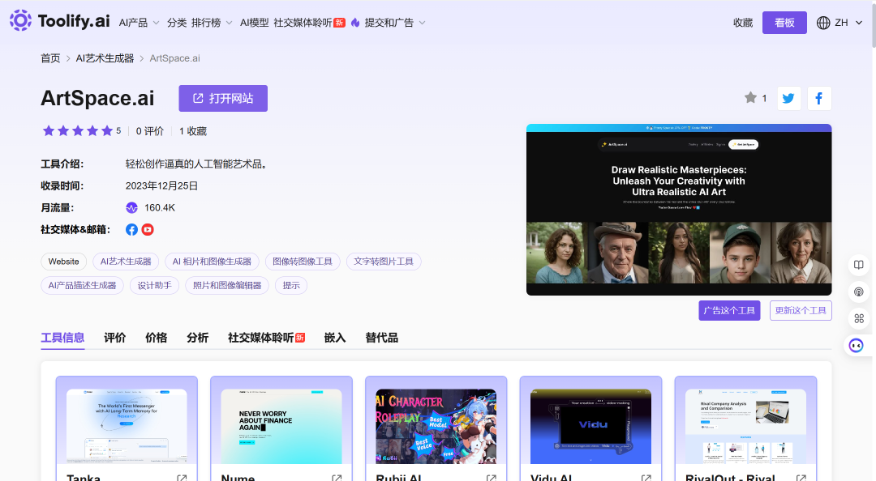Open the Rubii AI card thumbnail
The height and width of the screenshot is (481, 876).
click(436, 426)
